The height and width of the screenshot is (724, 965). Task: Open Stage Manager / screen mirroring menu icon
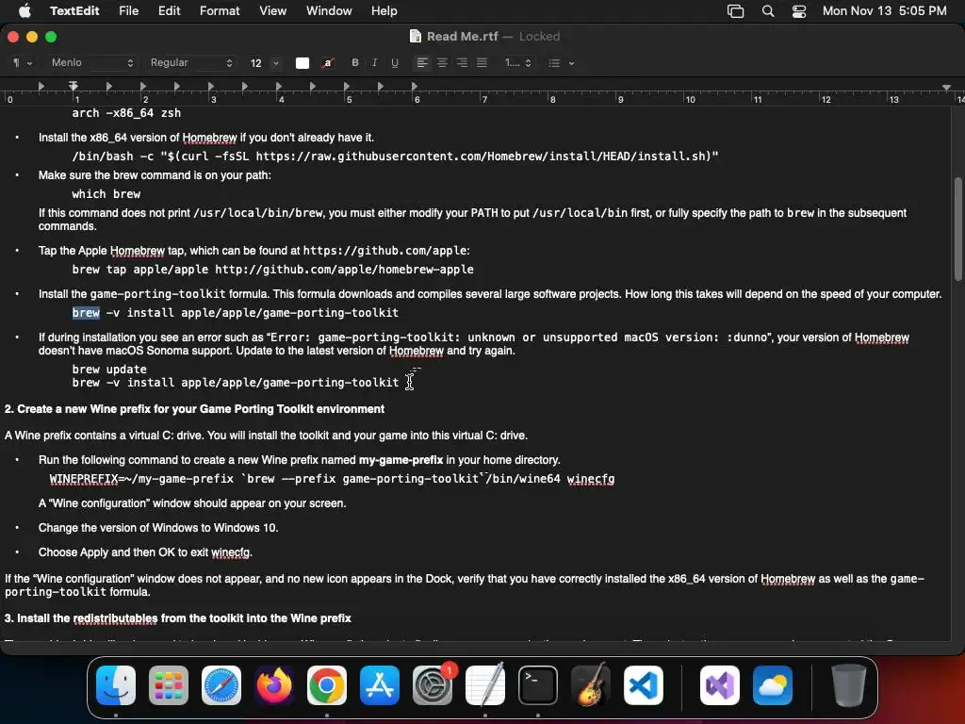pyautogui.click(x=735, y=11)
